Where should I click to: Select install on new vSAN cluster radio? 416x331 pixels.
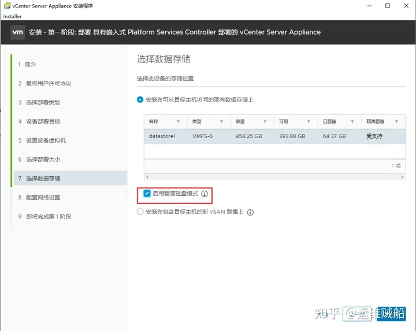tap(140, 212)
